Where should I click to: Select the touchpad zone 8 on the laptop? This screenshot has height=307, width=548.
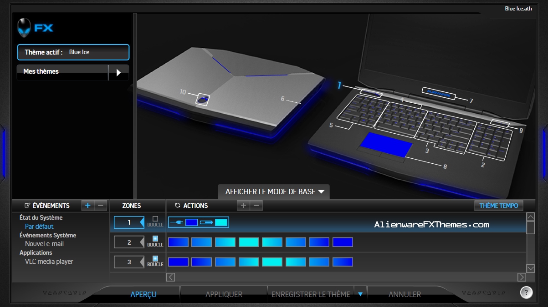point(386,145)
